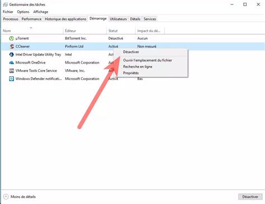Click the Intel publisher cell
265x204 pixels.
[x=68, y=54]
